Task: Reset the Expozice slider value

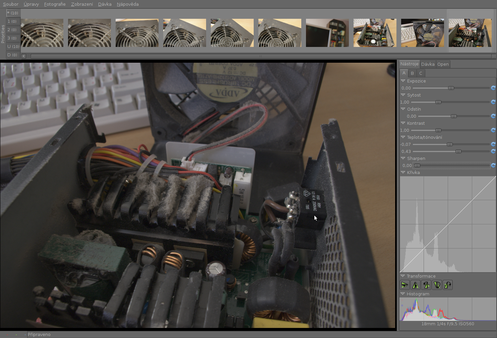Action: [493, 88]
